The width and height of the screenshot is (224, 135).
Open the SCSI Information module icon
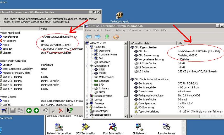point(86,127)
